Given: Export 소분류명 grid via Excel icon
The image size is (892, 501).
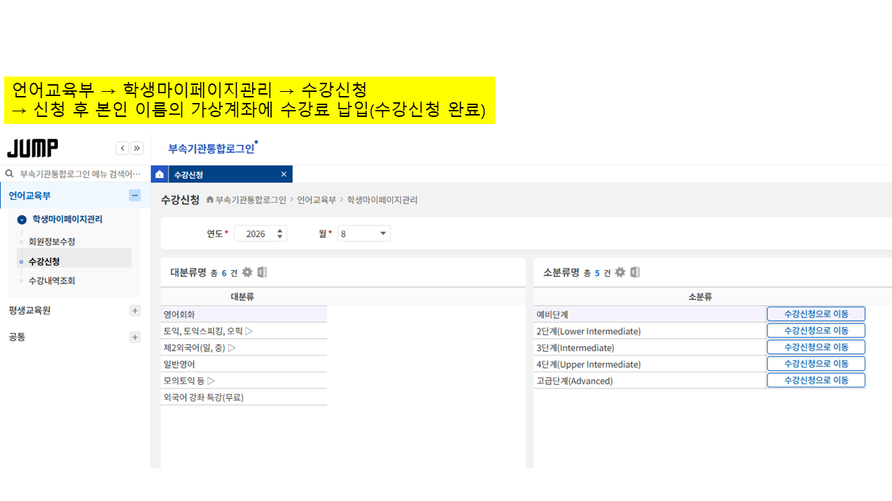Looking at the screenshot, I should pos(635,272).
